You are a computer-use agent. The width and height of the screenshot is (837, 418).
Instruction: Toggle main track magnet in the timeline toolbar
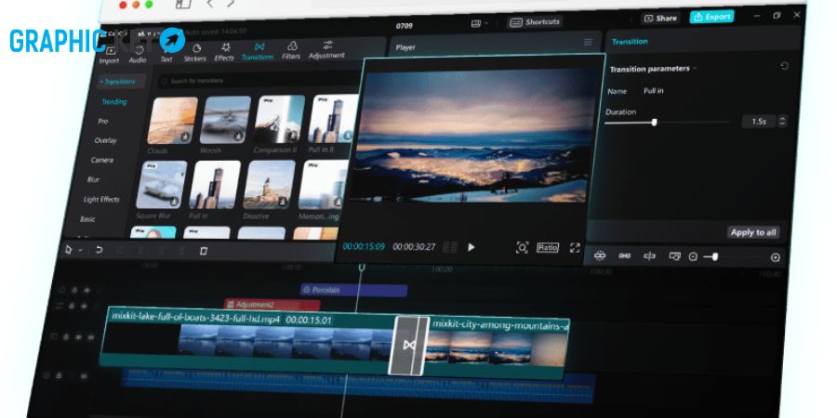(x=600, y=256)
